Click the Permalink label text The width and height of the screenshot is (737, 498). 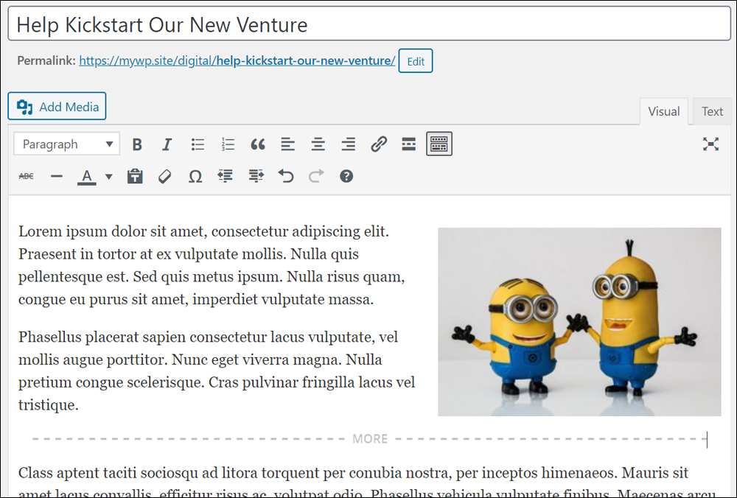click(x=46, y=60)
